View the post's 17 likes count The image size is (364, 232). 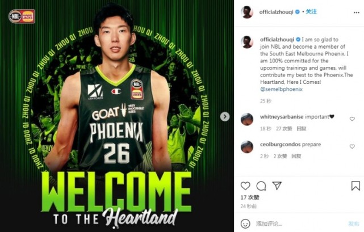point(250,197)
